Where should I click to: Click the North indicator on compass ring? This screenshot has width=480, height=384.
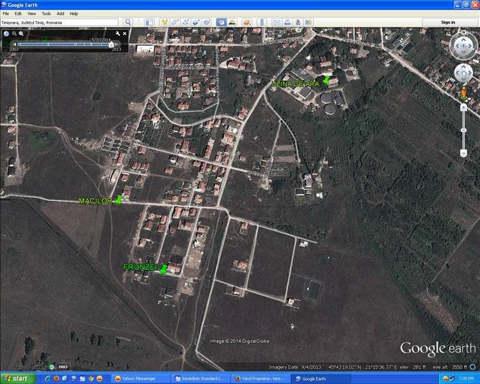(463, 36)
